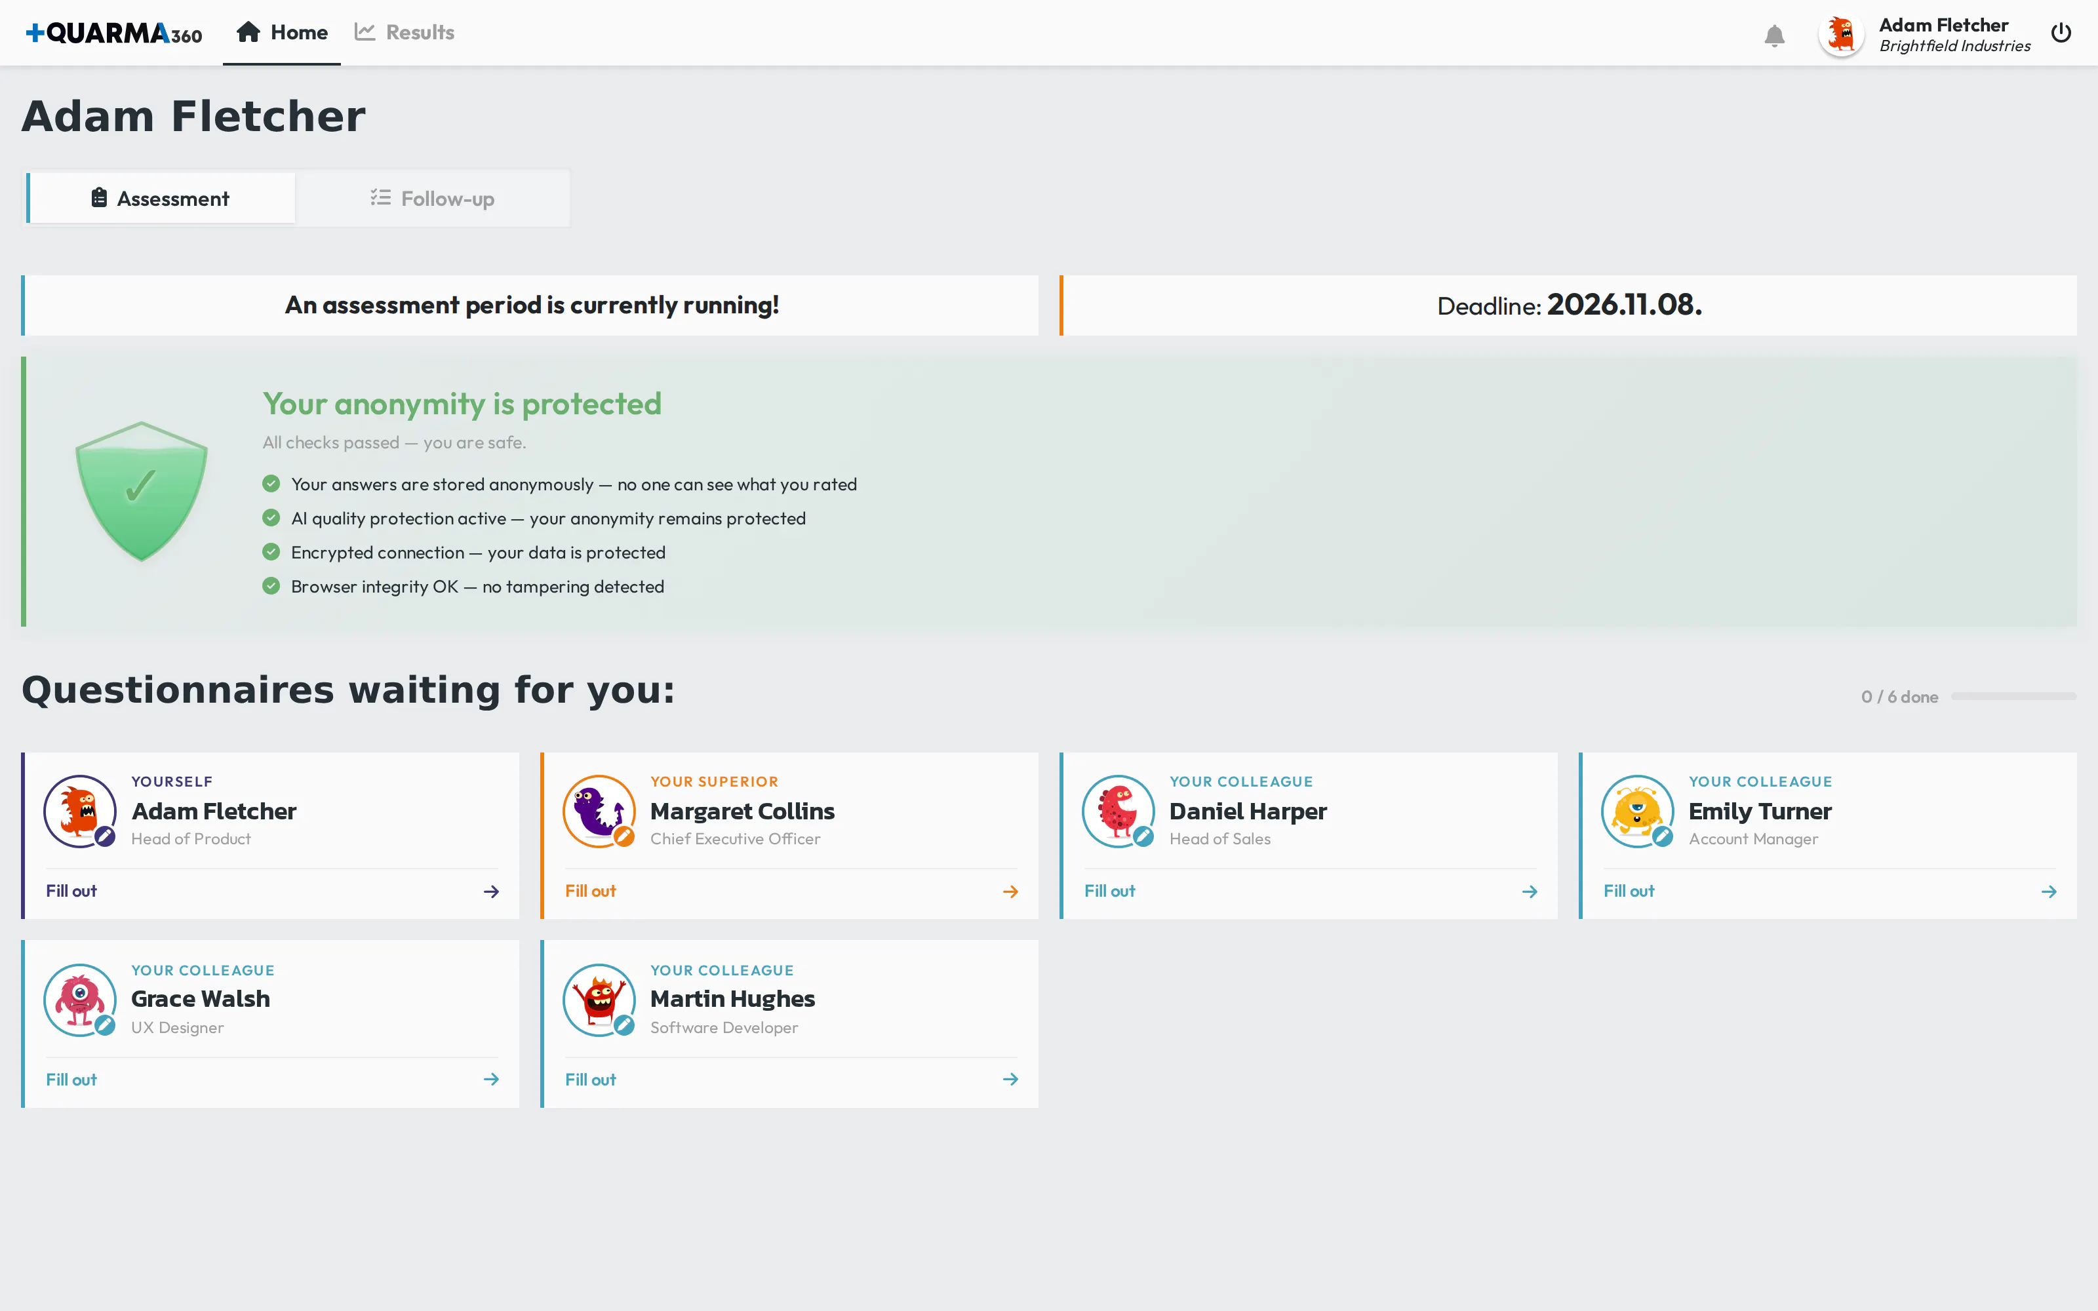
Task: Click Adam Fletcher's header avatar
Action: pyautogui.click(x=1842, y=35)
